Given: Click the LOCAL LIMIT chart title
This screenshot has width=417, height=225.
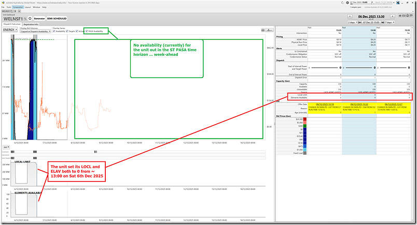Looking at the screenshot, I should pos(22,162).
